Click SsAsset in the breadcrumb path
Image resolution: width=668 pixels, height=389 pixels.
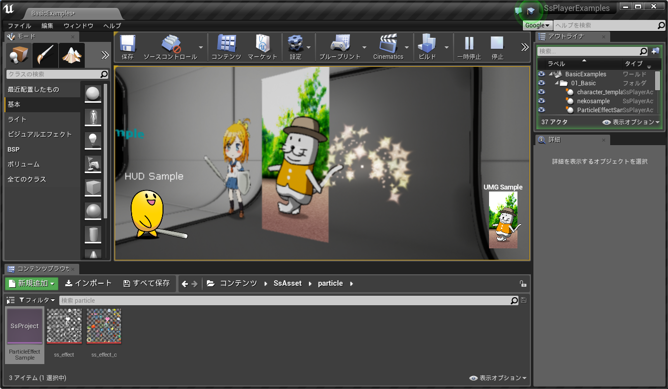[x=288, y=283]
